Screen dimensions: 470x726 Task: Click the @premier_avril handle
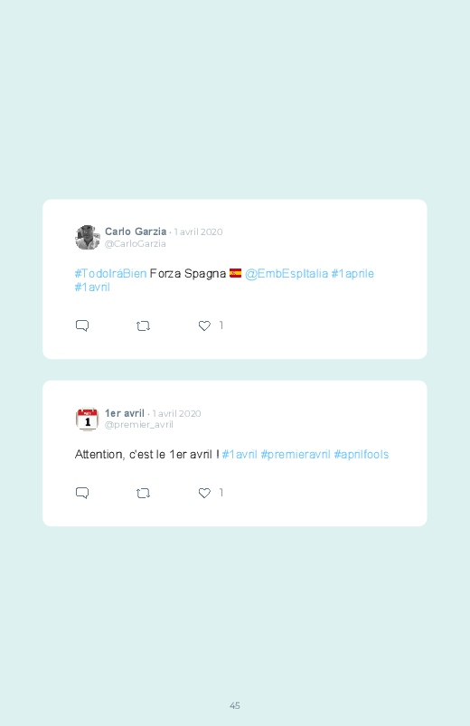(x=139, y=425)
